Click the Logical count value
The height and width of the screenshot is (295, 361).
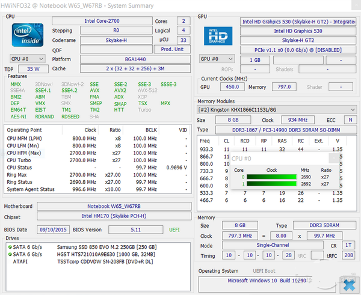pyautogui.click(x=184, y=30)
